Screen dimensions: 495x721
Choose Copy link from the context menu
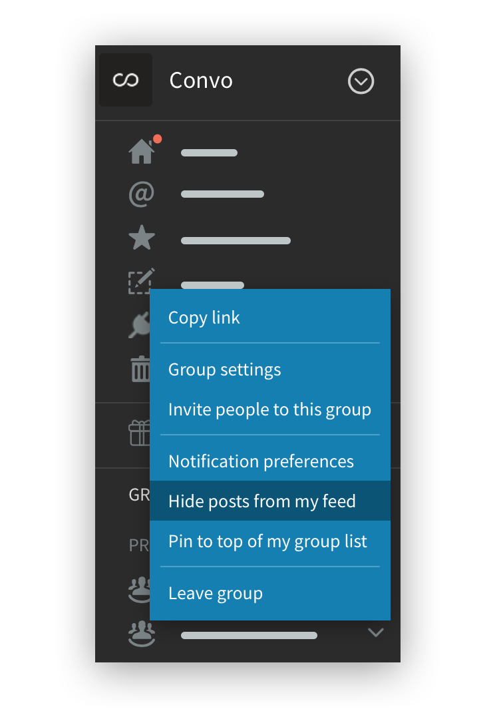(x=204, y=318)
